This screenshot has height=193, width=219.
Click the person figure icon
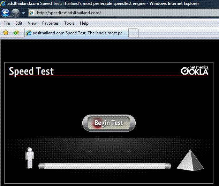coord(30,158)
